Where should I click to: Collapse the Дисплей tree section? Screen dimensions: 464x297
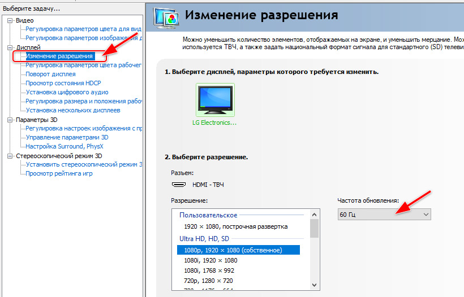10,47
